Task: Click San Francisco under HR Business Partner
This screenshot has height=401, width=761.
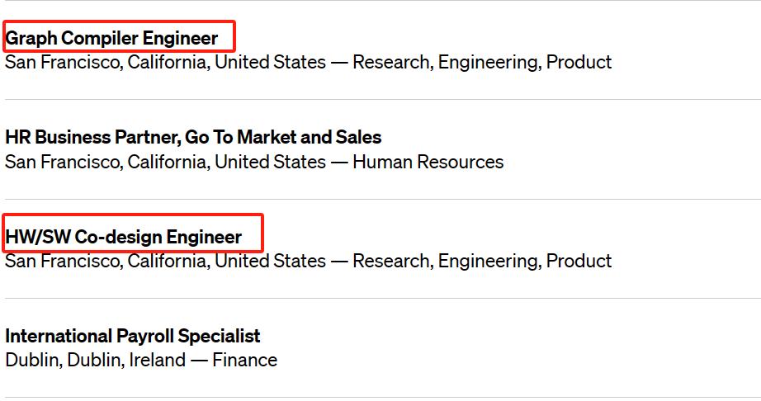Action: (64, 162)
